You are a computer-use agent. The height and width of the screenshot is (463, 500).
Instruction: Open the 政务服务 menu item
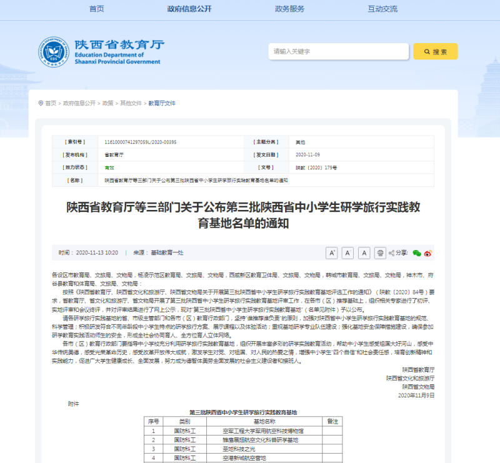click(289, 9)
